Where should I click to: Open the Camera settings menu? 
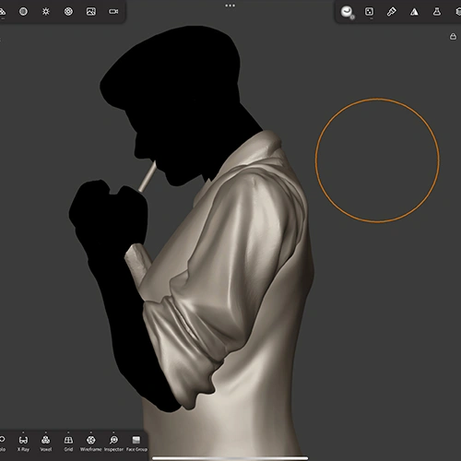tap(113, 12)
